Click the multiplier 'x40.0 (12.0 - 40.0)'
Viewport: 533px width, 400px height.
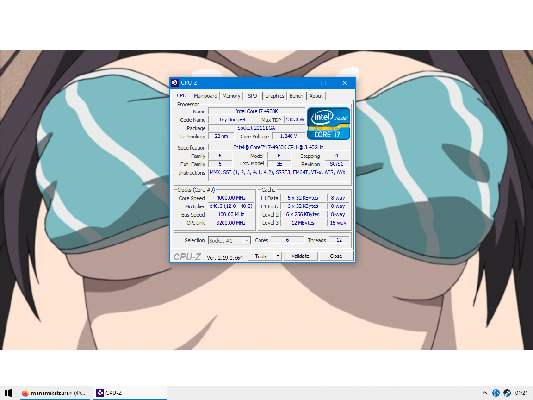tap(231, 206)
